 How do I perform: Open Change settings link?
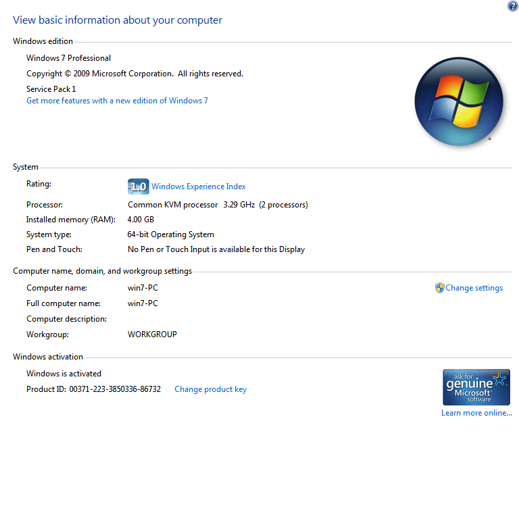(x=474, y=288)
